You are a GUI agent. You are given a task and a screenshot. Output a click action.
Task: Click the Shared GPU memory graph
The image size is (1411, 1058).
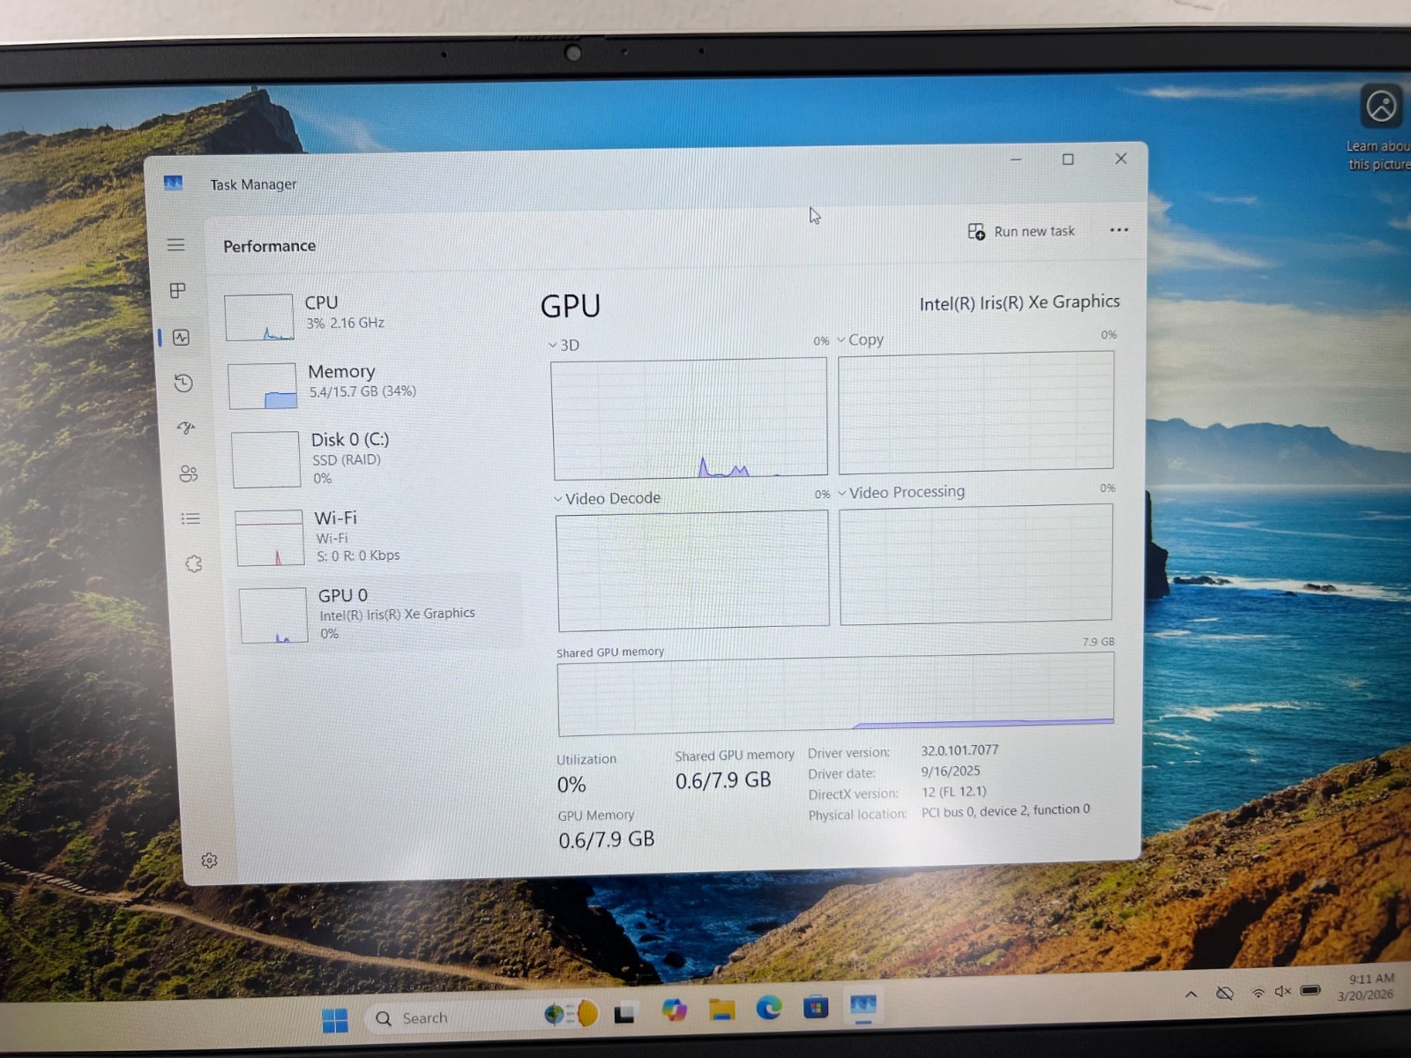(836, 695)
